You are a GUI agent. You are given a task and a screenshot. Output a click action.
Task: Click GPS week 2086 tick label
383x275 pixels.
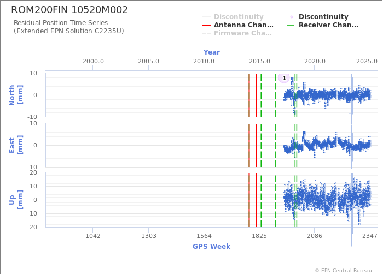(315, 236)
